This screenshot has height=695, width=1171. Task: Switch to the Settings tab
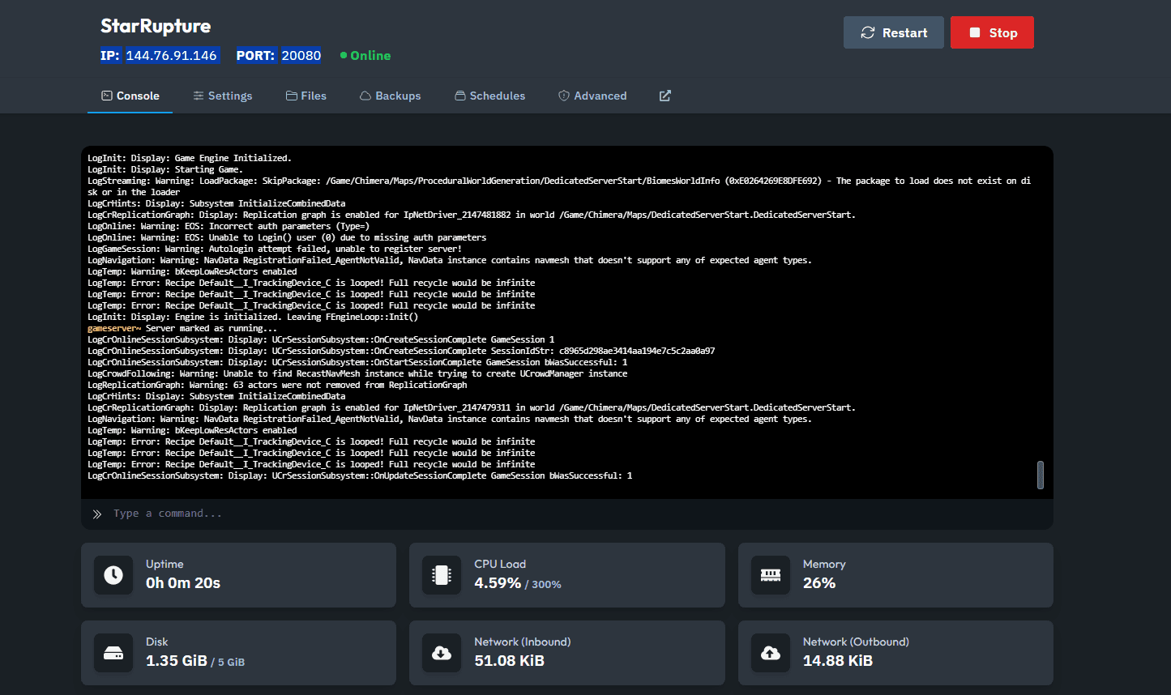(223, 96)
